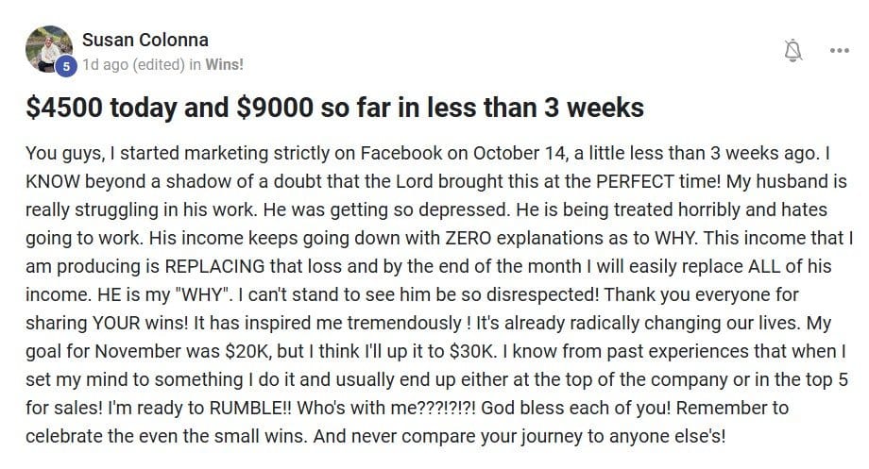
Task: Click the capitalized word "ZERO" in the post
Action: (469, 238)
